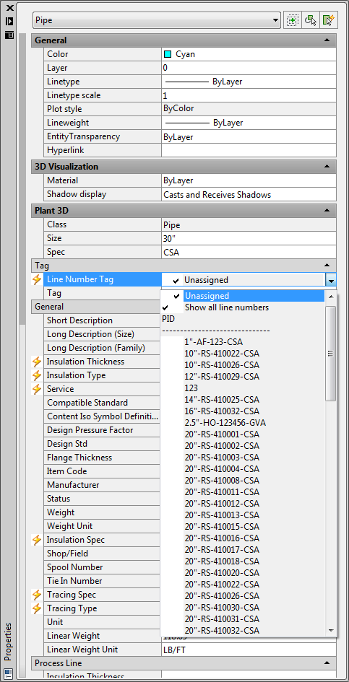Click the PID group header in list

pos(168,319)
